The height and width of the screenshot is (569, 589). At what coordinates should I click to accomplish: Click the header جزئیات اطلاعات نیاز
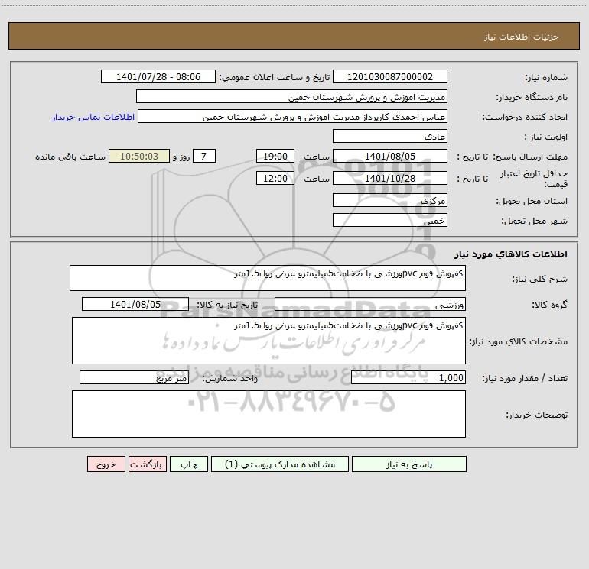point(522,37)
